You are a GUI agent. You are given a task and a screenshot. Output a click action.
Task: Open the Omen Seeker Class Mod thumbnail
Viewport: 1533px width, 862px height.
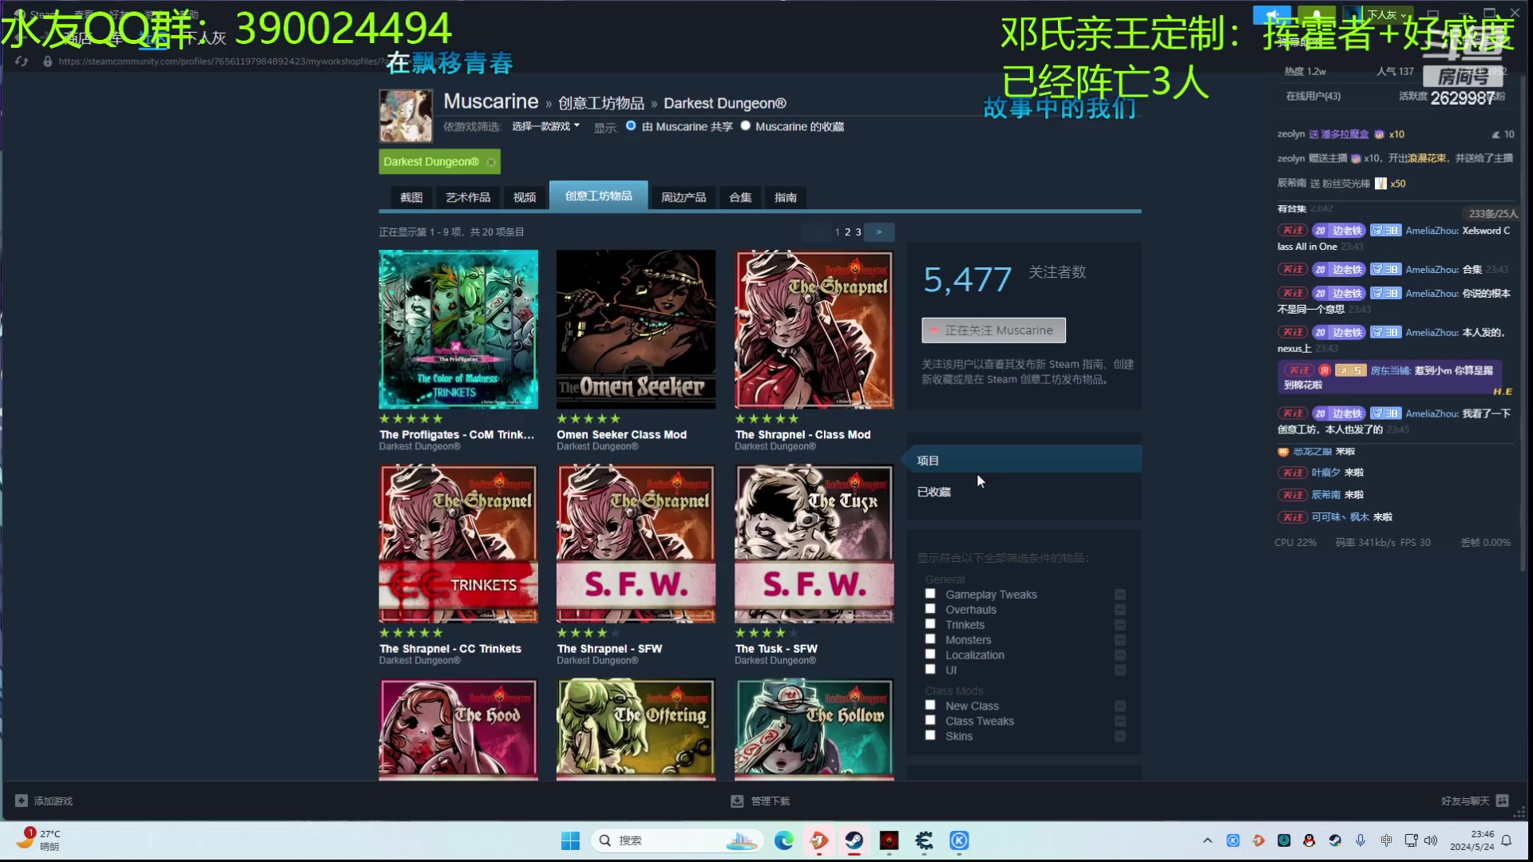(x=636, y=330)
